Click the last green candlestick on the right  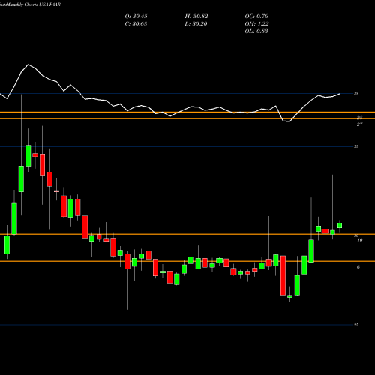(340, 226)
